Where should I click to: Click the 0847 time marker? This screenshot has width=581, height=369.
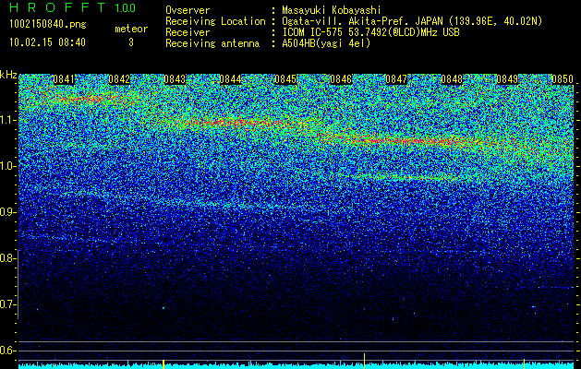pos(396,79)
